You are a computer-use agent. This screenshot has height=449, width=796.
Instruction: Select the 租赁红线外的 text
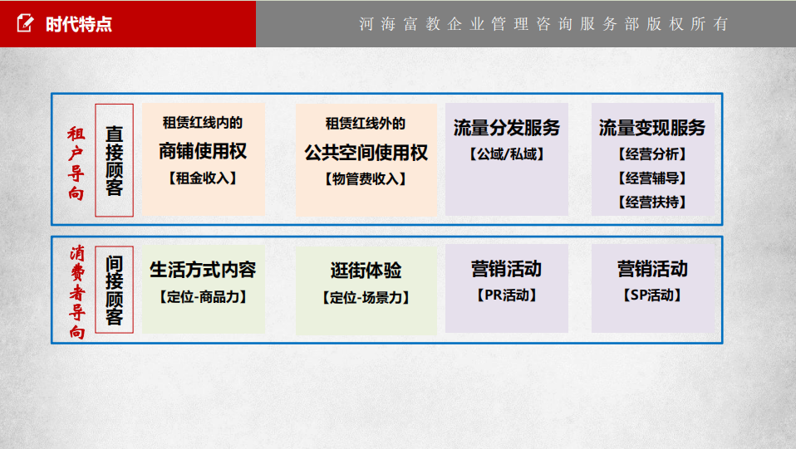point(366,124)
